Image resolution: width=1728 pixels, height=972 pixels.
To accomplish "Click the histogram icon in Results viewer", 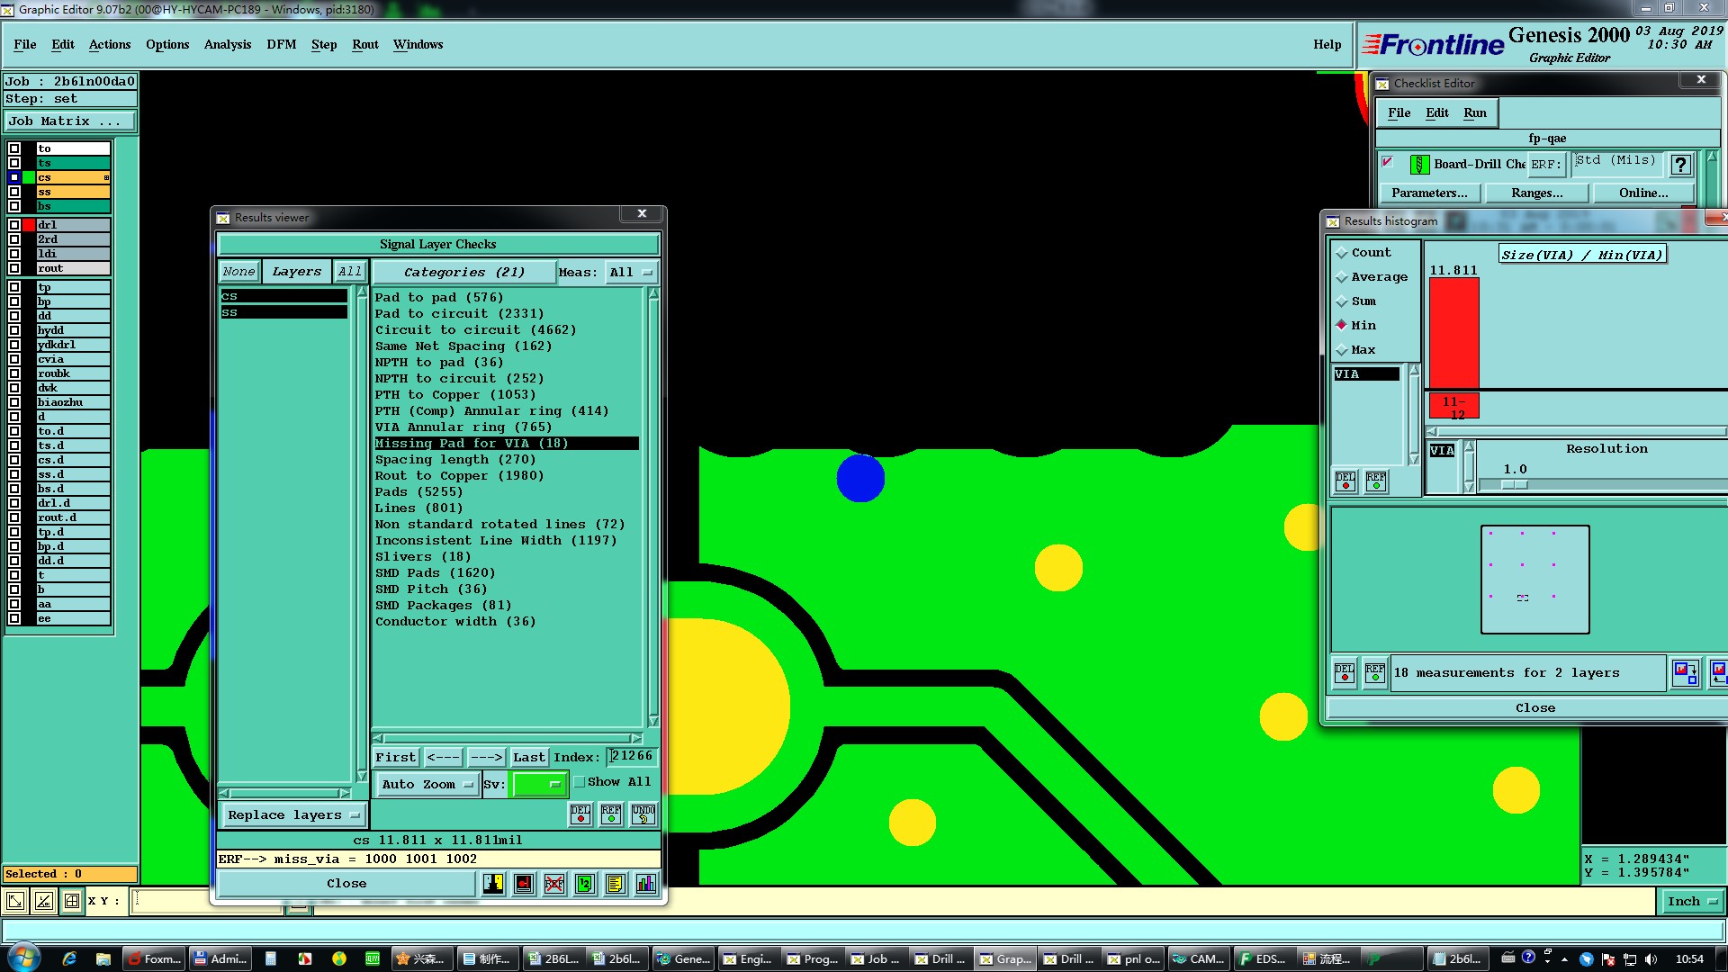I will [x=645, y=884].
